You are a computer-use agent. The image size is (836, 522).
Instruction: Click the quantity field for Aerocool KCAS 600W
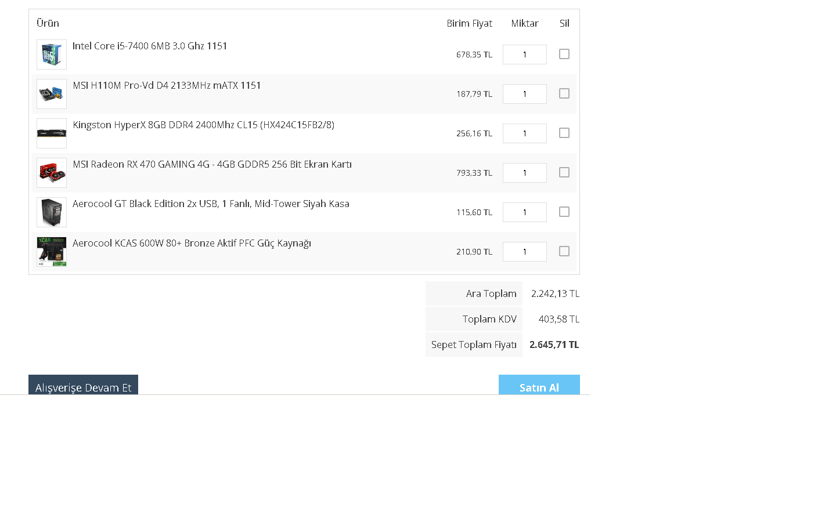click(525, 252)
